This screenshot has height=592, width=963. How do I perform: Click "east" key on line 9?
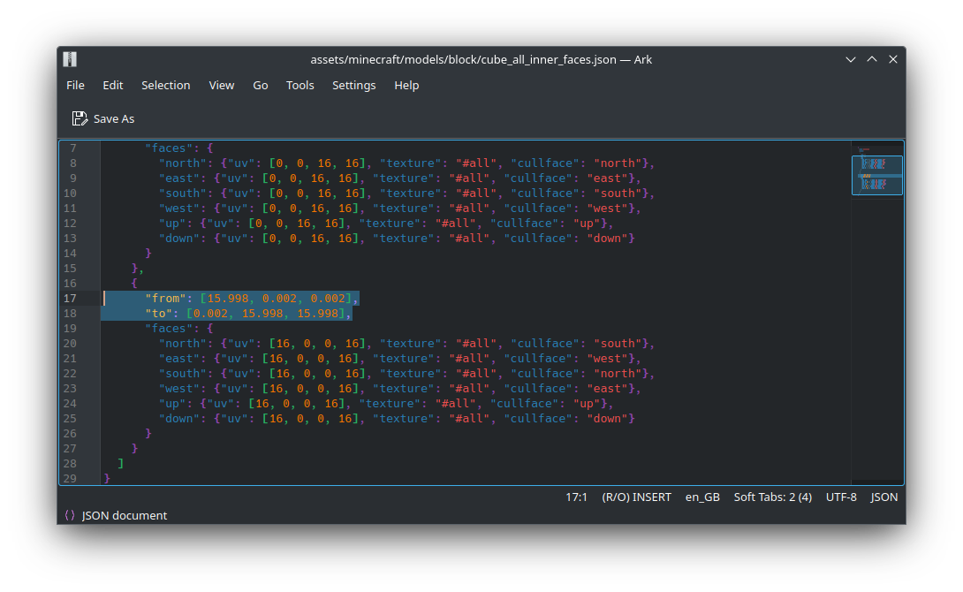coord(179,178)
